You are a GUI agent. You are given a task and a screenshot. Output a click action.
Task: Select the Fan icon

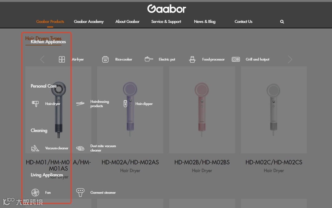click(35, 193)
